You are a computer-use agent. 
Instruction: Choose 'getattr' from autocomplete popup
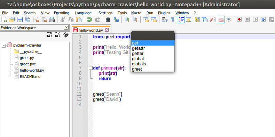click(153, 48)
